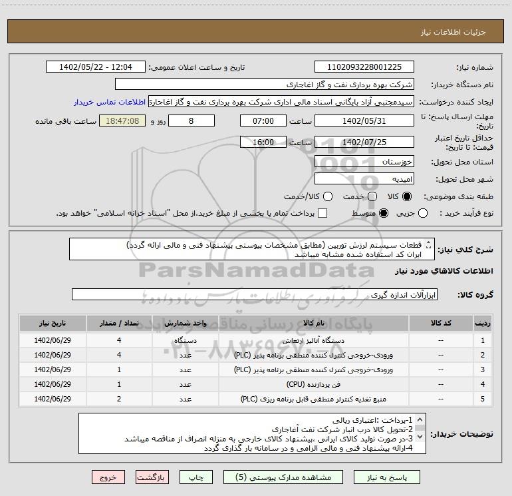Click the response time field 07:00
512x496 pixels.
pyautogui.click(x=263, y=121)
